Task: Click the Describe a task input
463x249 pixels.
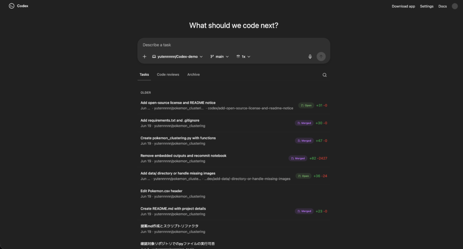Action: [x=226, y=45]
